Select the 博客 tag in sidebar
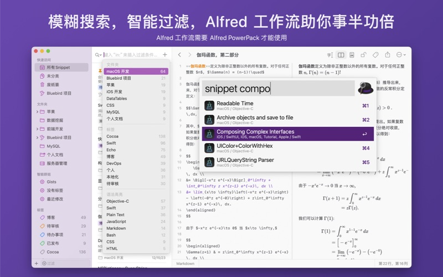The image size is (443, 277). (61, 217)
